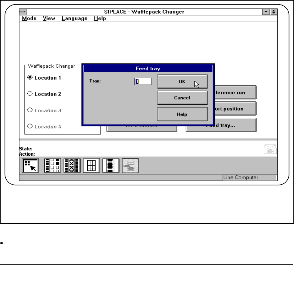This screenshot has height=291, width=294.
Task: Click the 'Action:' label
Action: click(27, 154)
